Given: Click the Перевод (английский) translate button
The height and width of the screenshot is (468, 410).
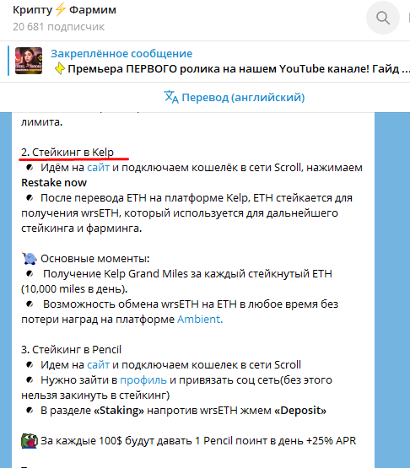Looking at the screenshot, I should click(235, 97).
